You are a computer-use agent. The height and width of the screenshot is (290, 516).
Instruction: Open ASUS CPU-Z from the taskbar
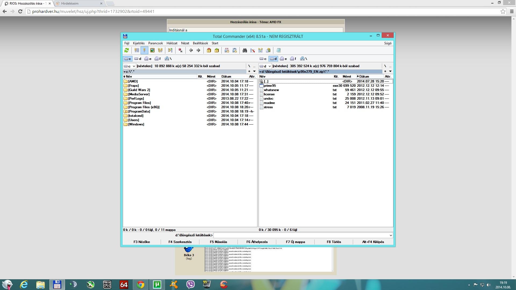(x=107, y=284)
